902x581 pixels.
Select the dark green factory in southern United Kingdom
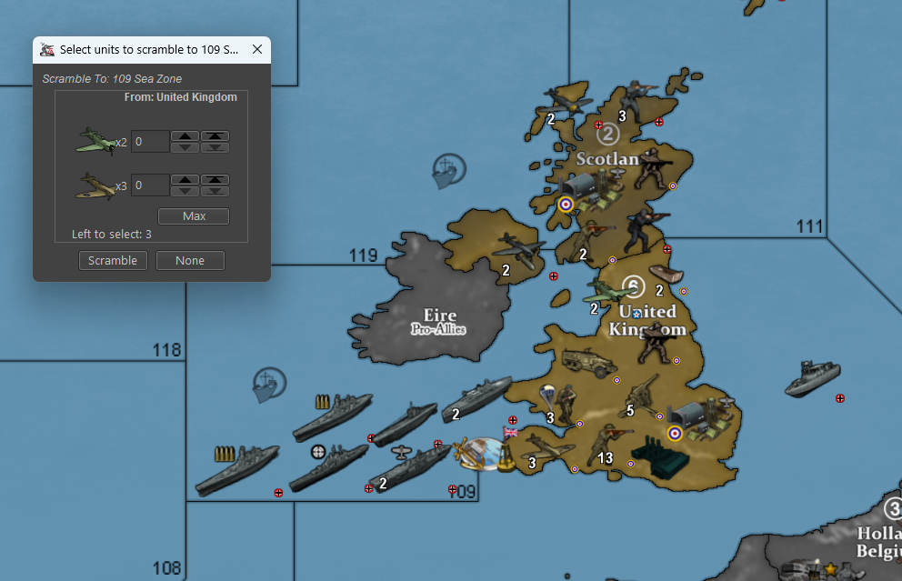coord(659,454)
